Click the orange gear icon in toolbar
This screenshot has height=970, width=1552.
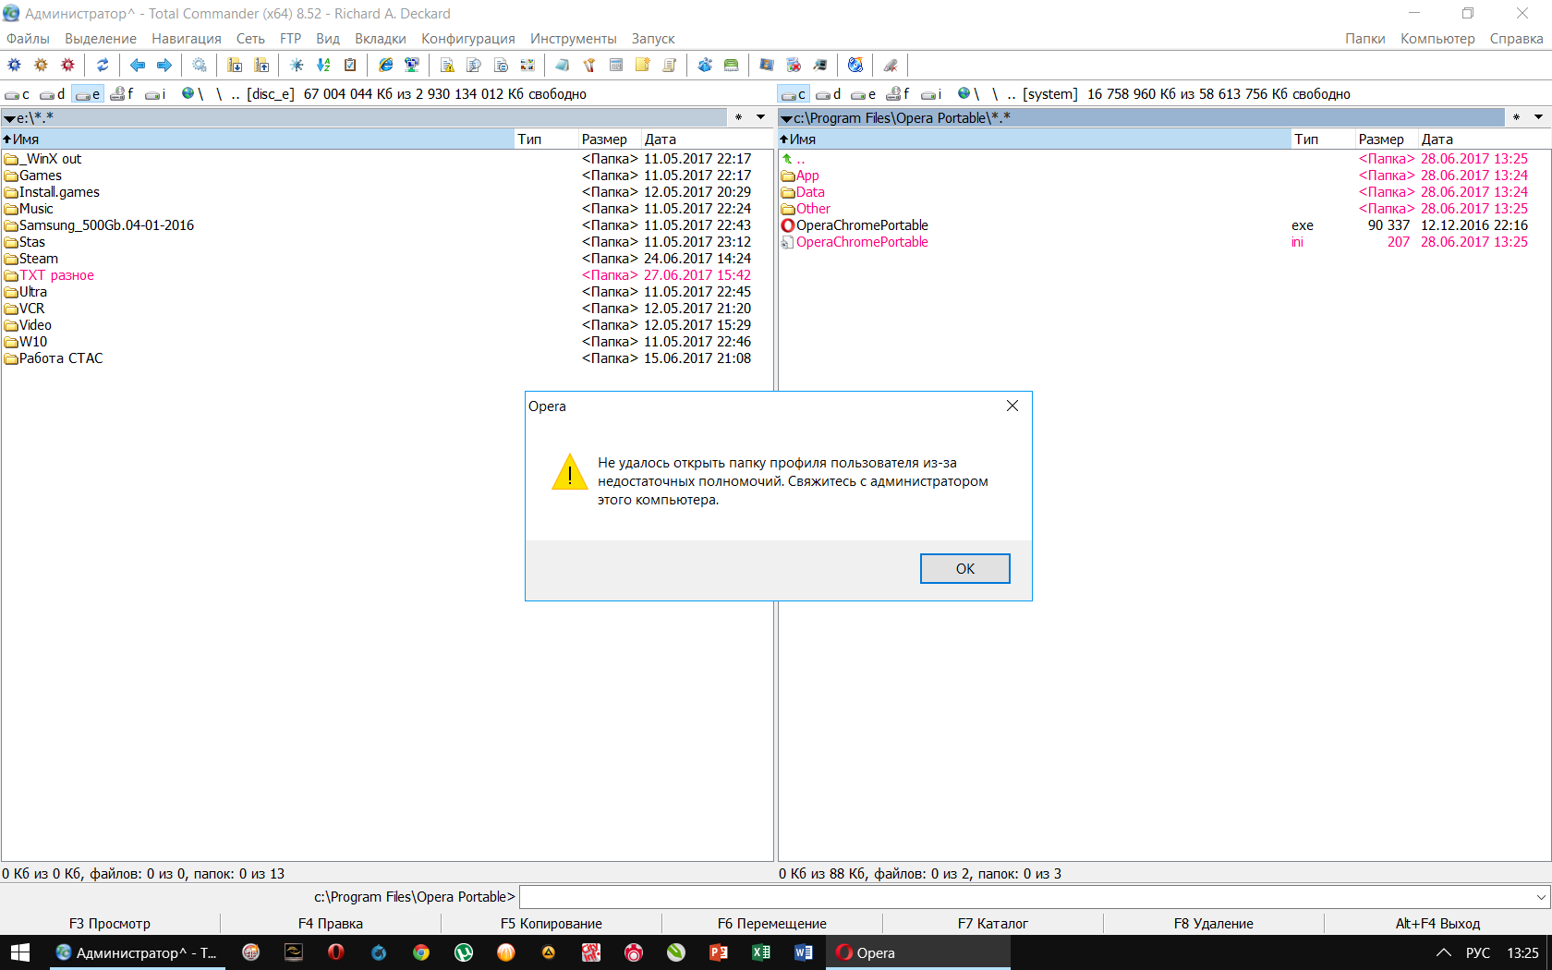tap(41, 65)
